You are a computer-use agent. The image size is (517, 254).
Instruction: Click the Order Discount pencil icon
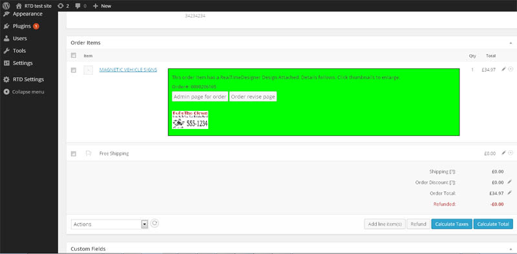(509, 182)
